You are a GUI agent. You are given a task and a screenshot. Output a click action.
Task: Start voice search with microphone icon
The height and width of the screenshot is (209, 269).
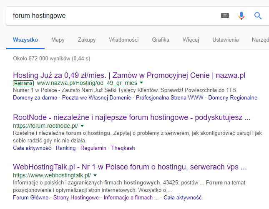pyautogui.click(x=241, y=16)
